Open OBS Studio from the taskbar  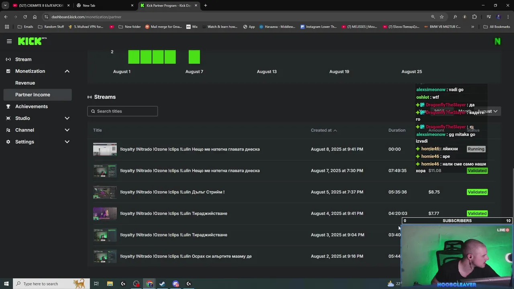tap(137, 284)
